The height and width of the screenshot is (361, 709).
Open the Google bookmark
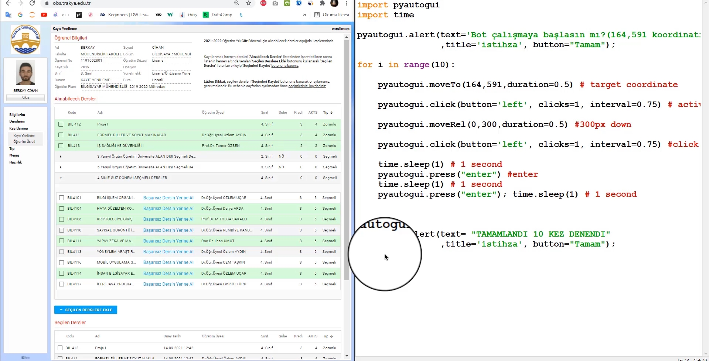pos(20,15)
